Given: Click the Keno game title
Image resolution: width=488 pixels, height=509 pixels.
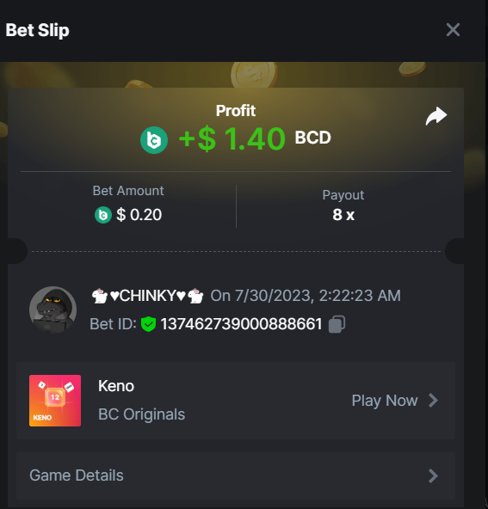Looking at the screenshot, I should pyautogui.click(x=116, y=386).
